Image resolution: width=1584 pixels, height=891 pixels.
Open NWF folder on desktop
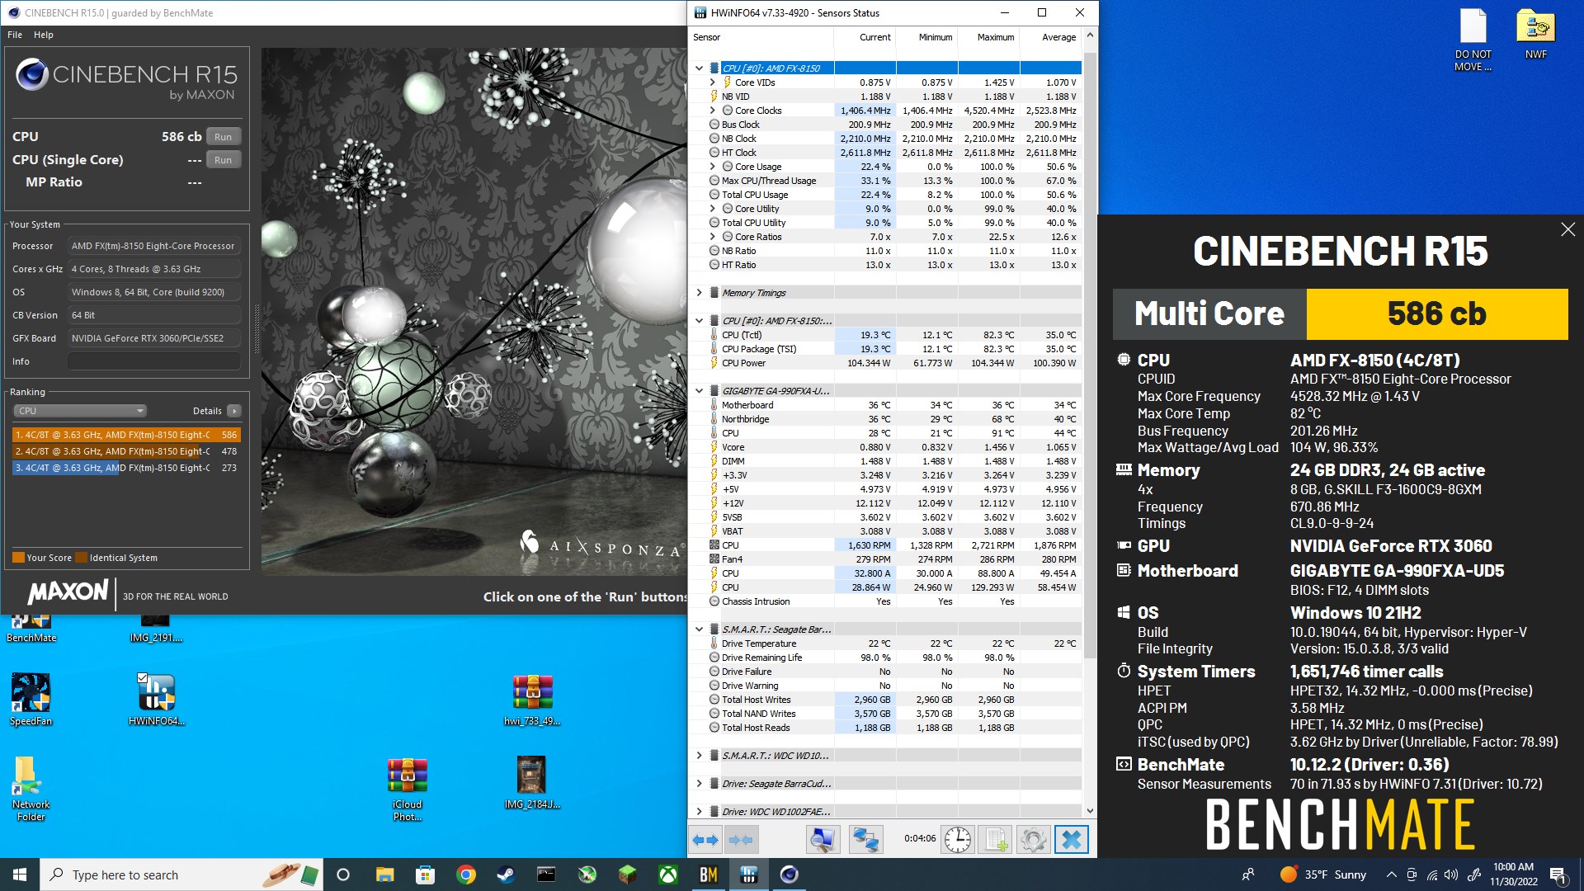point(1535,34)
